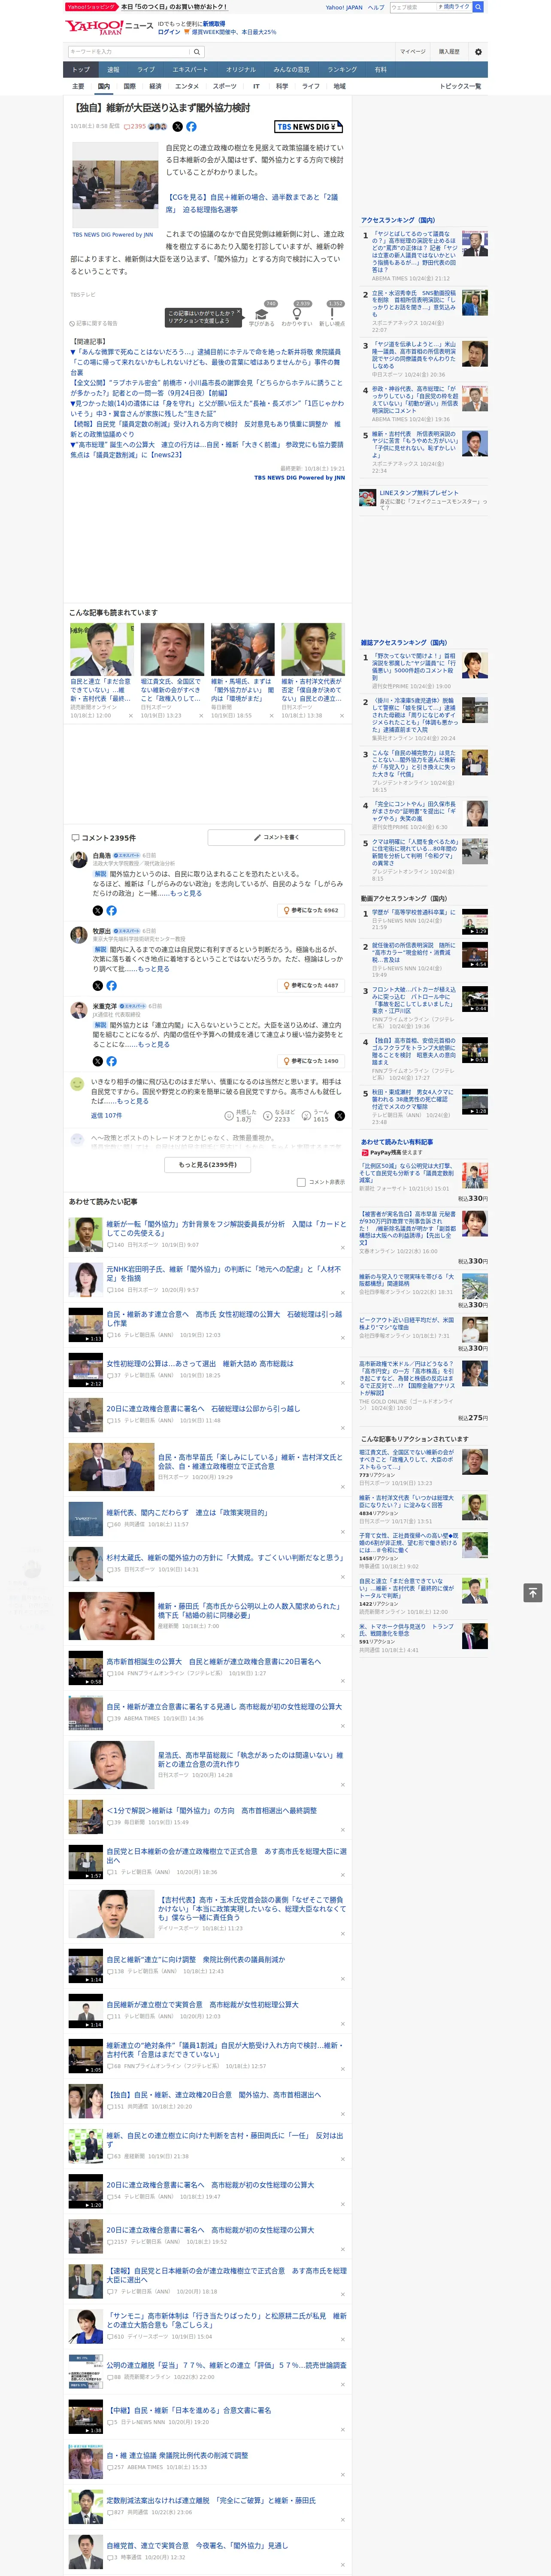Screen dimensions: 551x2576
Task: Select the ランキング tab
Action: point(342,69)
